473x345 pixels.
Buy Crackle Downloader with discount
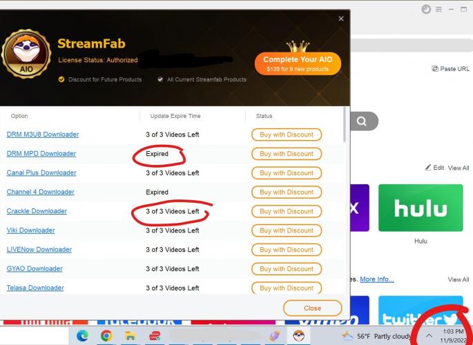pos(287,211)
